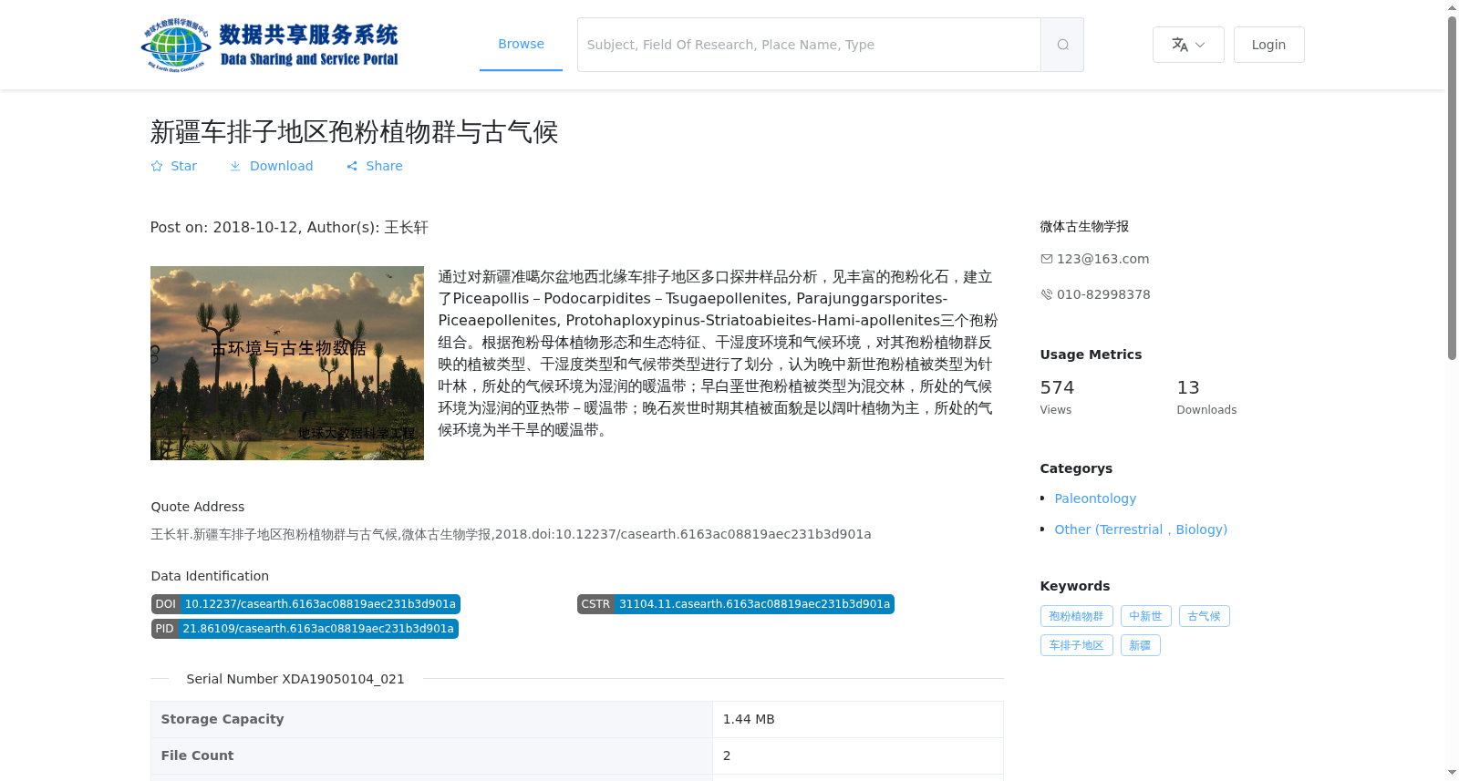Click the 574 Views metric
Image resolution: width=1459 pixels, height=781 pixels.
[1057, 396]
